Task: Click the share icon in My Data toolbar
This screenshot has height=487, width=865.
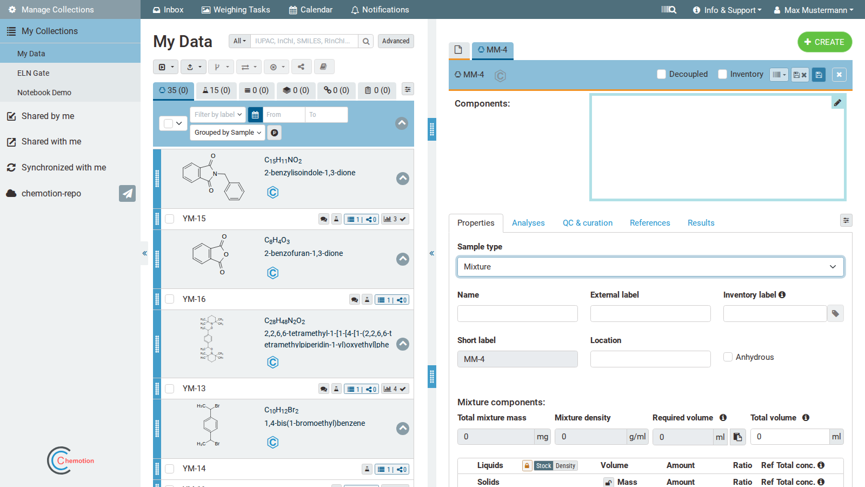Action: 301,67
